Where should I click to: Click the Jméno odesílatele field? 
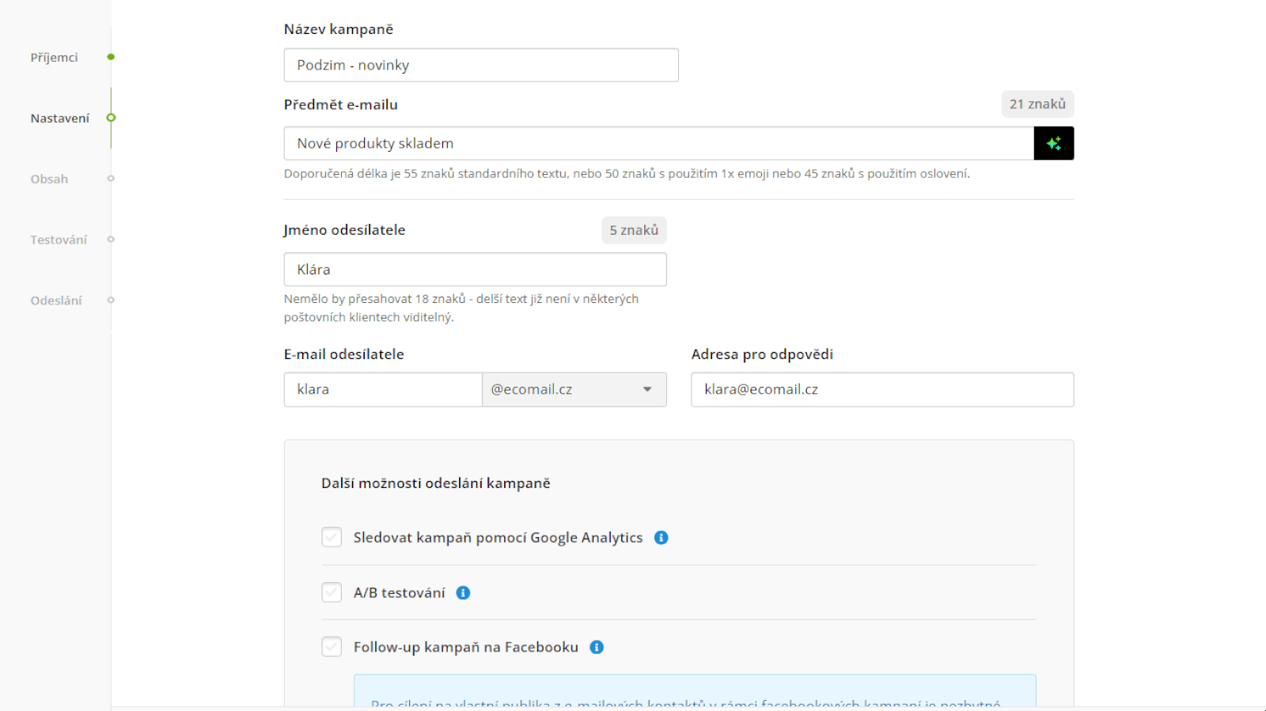[475, 270]
